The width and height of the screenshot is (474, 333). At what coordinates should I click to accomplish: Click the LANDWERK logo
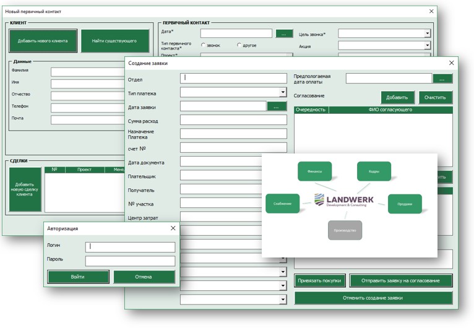(x=344, y=200)
